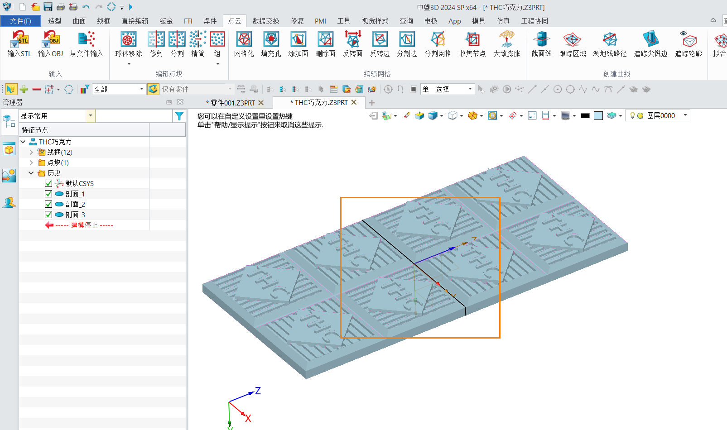Open the 文件(F) menu
The width and height of the screenshot is (727, 430).
[21, 21]
